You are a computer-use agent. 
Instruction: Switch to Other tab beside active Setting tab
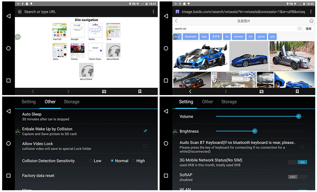point(207,102)
